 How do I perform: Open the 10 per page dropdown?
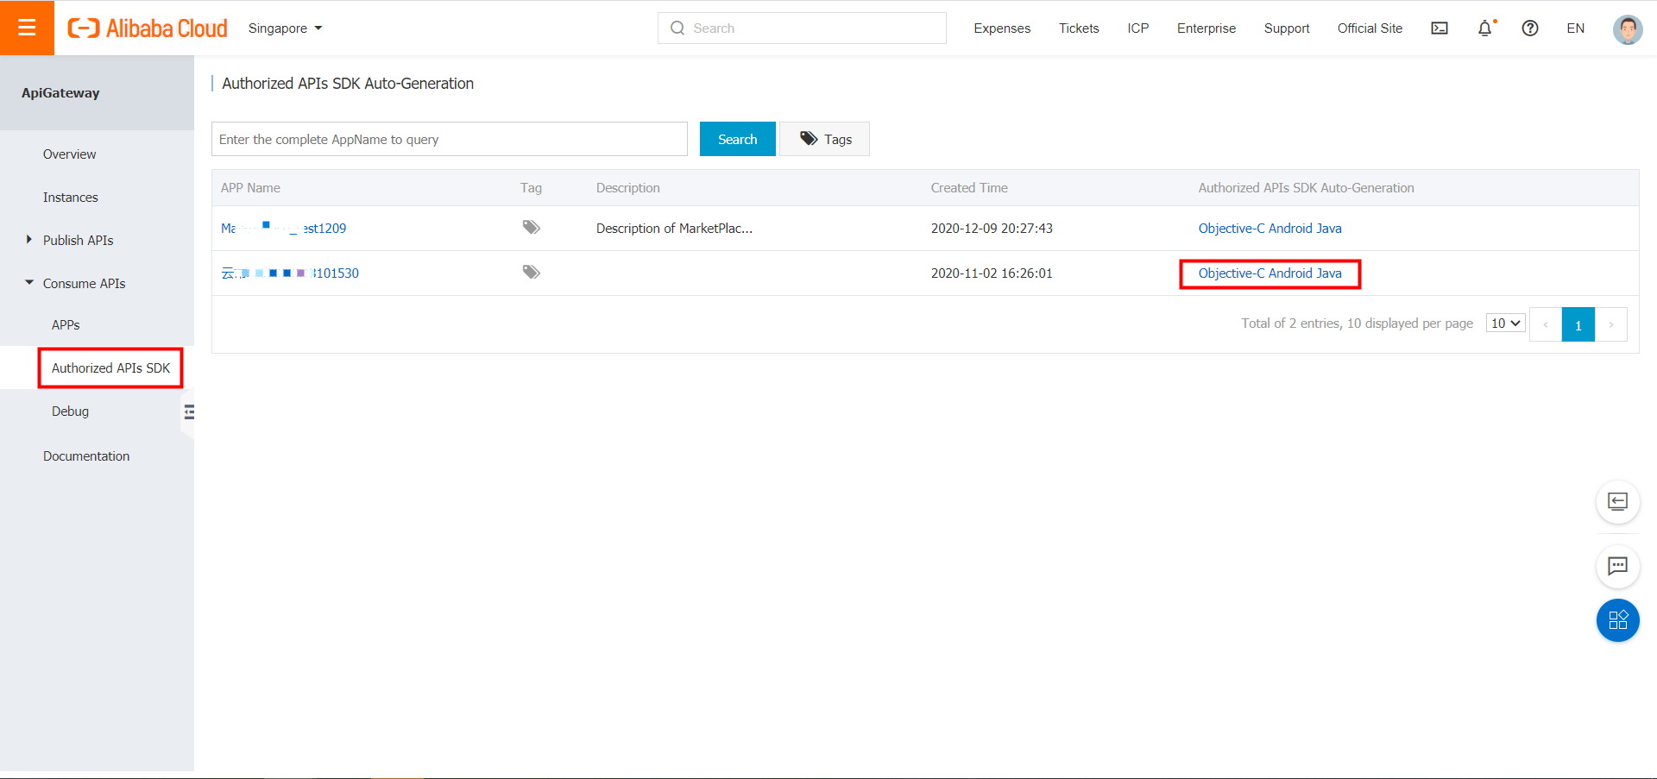(1505, 324)
